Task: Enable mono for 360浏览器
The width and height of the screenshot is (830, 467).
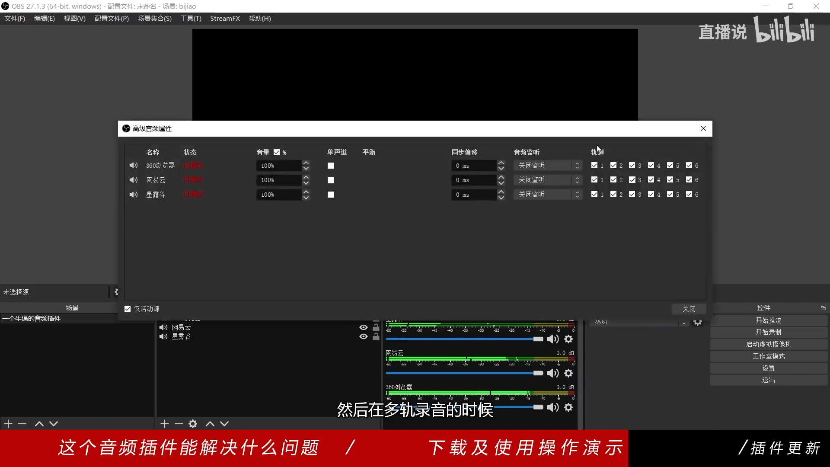Action: 331,166
